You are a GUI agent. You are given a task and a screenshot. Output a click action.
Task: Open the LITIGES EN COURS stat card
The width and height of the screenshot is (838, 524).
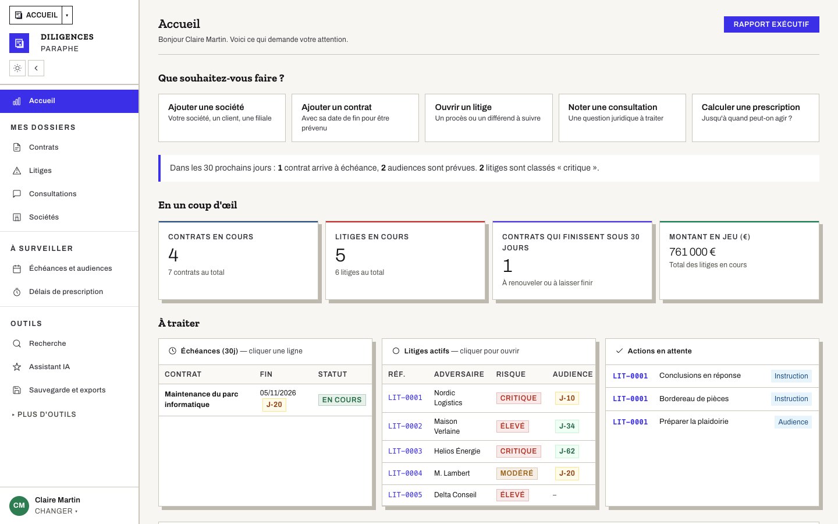click(406, 260)
